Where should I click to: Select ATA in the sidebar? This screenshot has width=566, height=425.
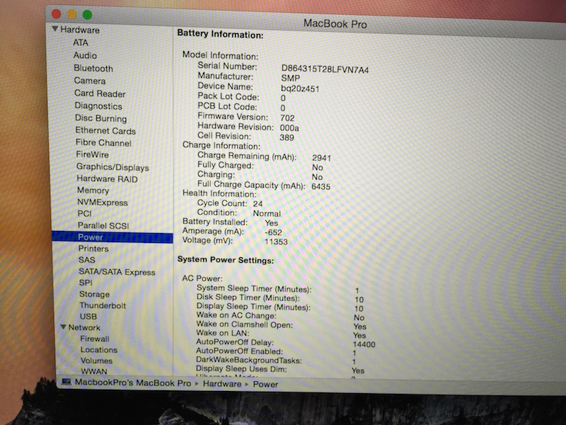tap(81, 42)
